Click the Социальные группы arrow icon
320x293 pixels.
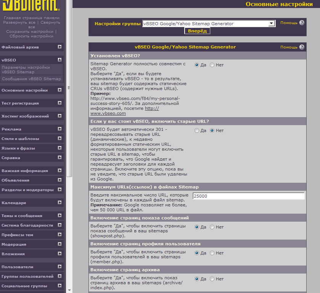coord(59,285)
